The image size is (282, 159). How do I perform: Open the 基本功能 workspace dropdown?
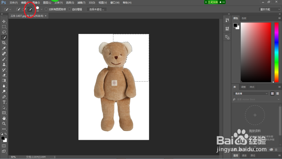pos(269,9)
